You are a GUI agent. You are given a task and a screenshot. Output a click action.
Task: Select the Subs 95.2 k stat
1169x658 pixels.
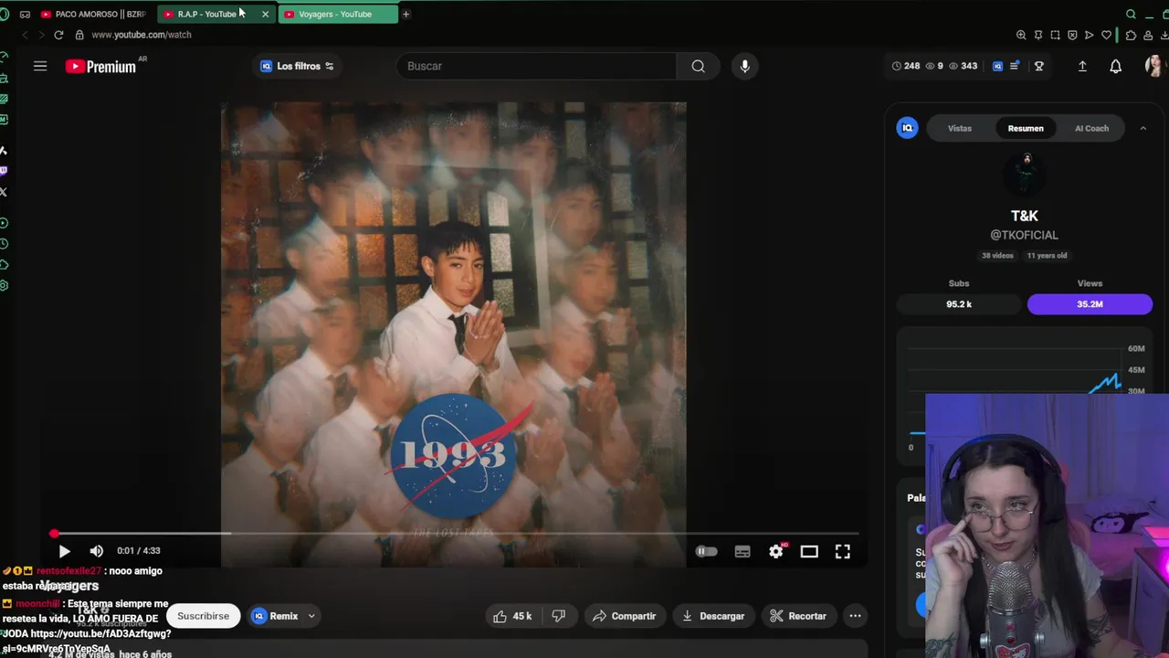[959, 304]
